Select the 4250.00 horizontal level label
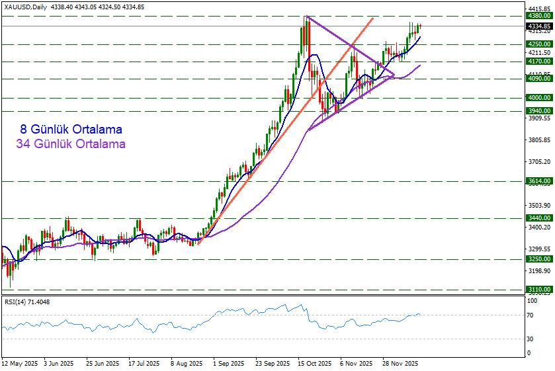Screen dimensions: 555x371 pyautogui.click(x=539, y=44)
